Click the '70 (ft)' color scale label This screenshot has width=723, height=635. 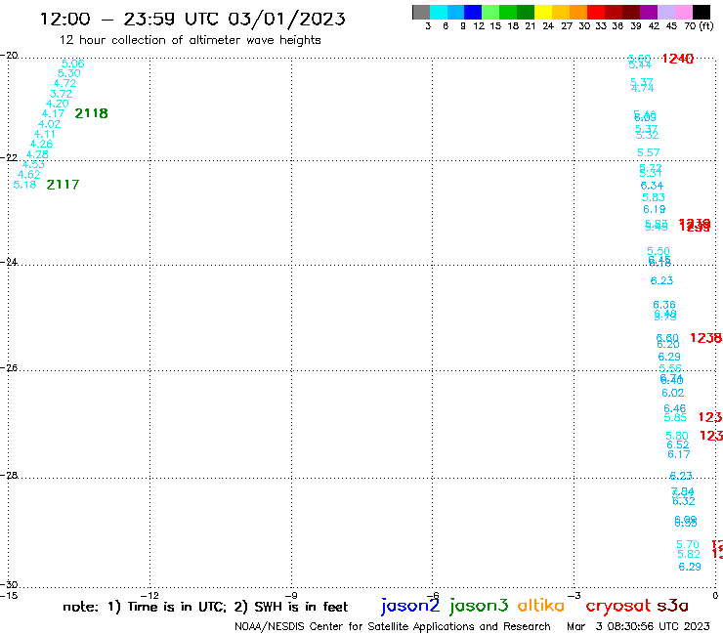coord(699,26)
